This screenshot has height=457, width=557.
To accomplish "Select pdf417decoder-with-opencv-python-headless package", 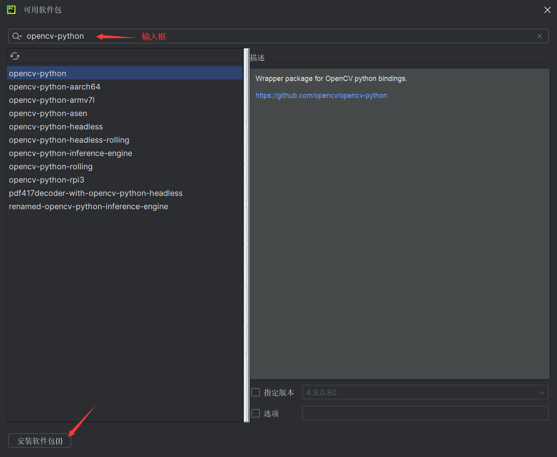I will [x=96, y=193].
